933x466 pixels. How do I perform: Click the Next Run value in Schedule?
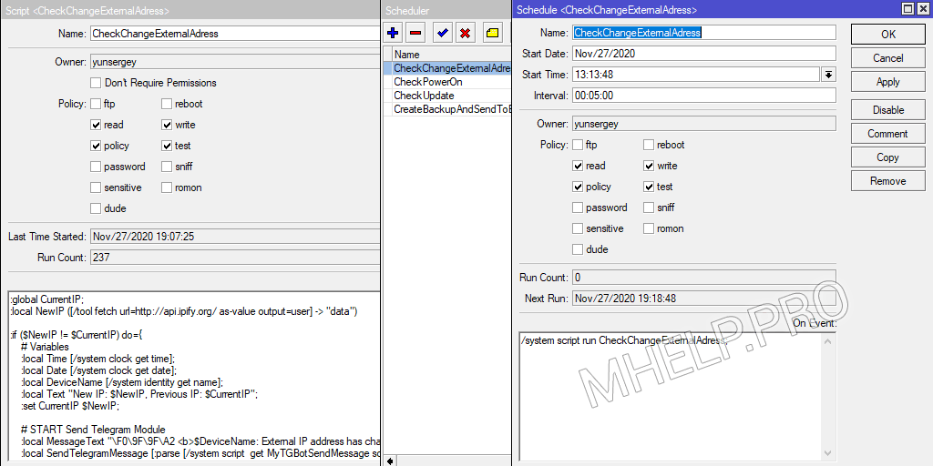(x=704, y=299)
